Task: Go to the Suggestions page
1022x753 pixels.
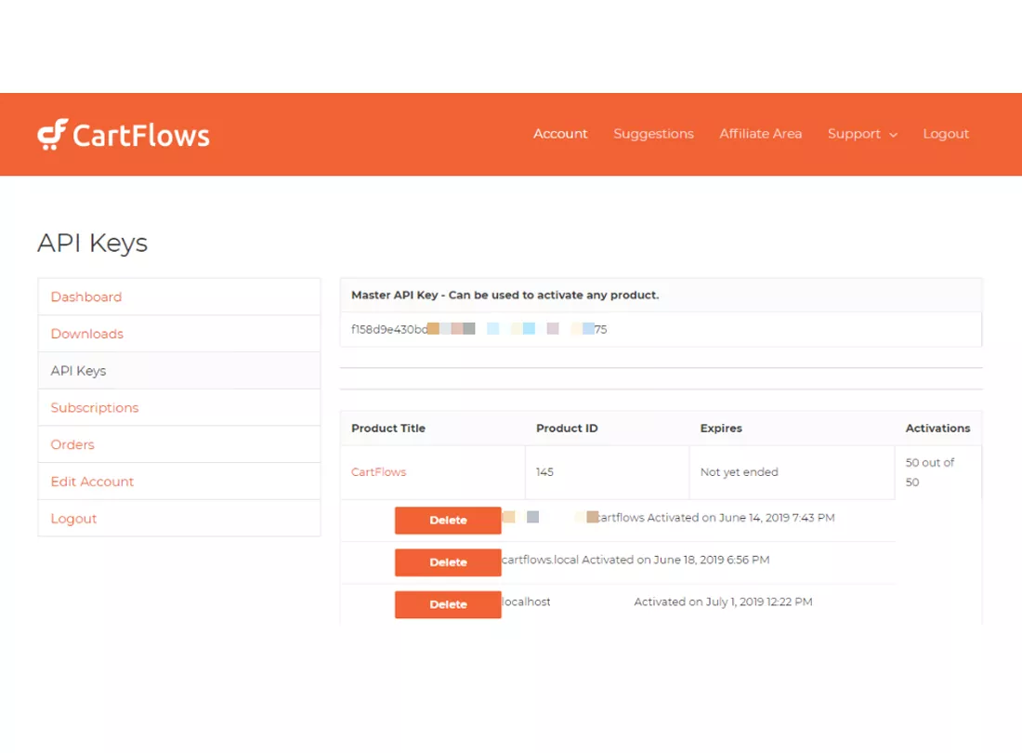Action: pos(653,134)
